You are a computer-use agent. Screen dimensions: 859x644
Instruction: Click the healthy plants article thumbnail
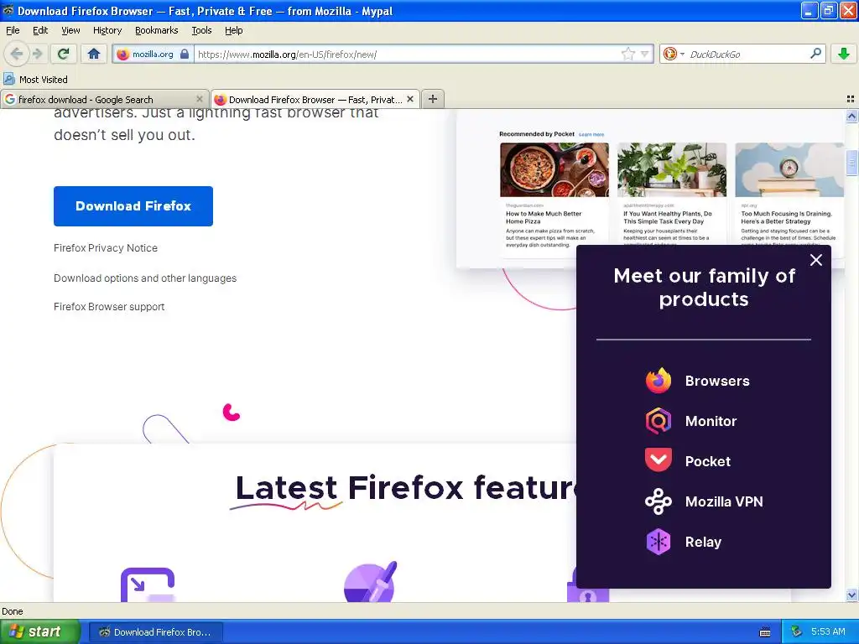pyautogui.click(x=672, y=169)
